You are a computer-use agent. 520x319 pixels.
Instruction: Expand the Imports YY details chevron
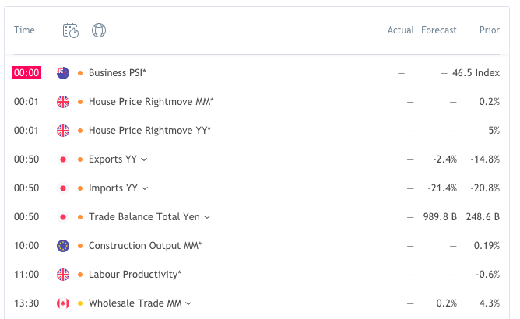click(145, 188)
